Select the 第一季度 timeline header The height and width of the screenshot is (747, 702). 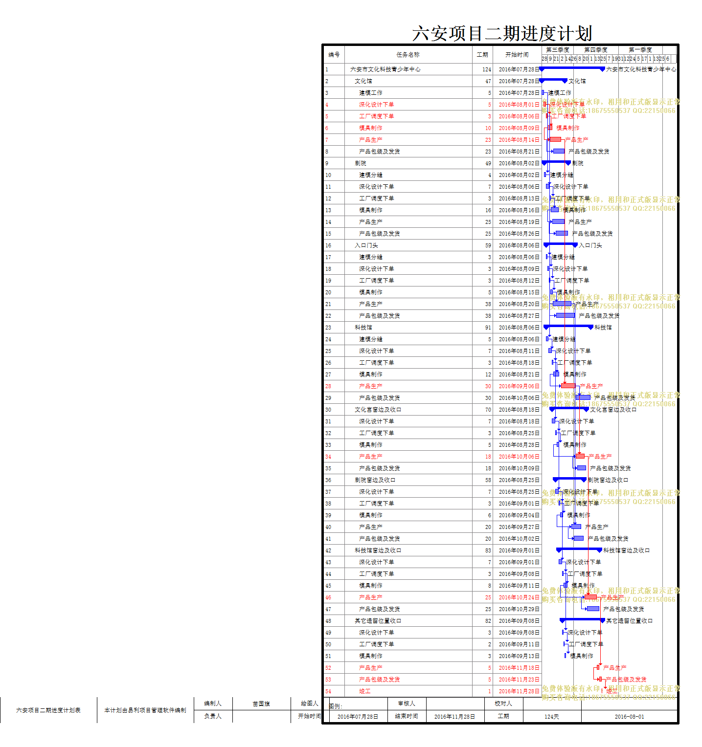coord(640,50)
